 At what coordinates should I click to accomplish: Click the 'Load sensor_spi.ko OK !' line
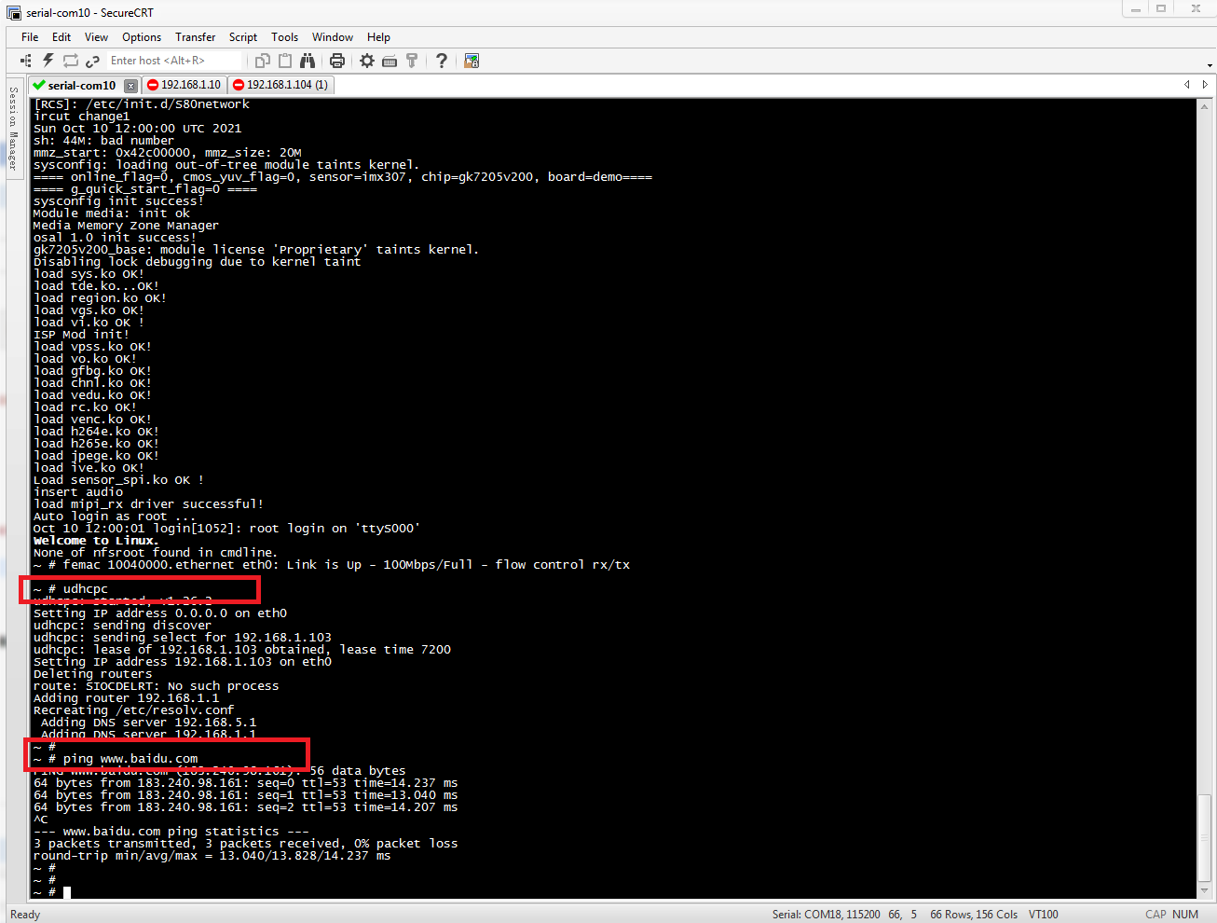[118, 480]
